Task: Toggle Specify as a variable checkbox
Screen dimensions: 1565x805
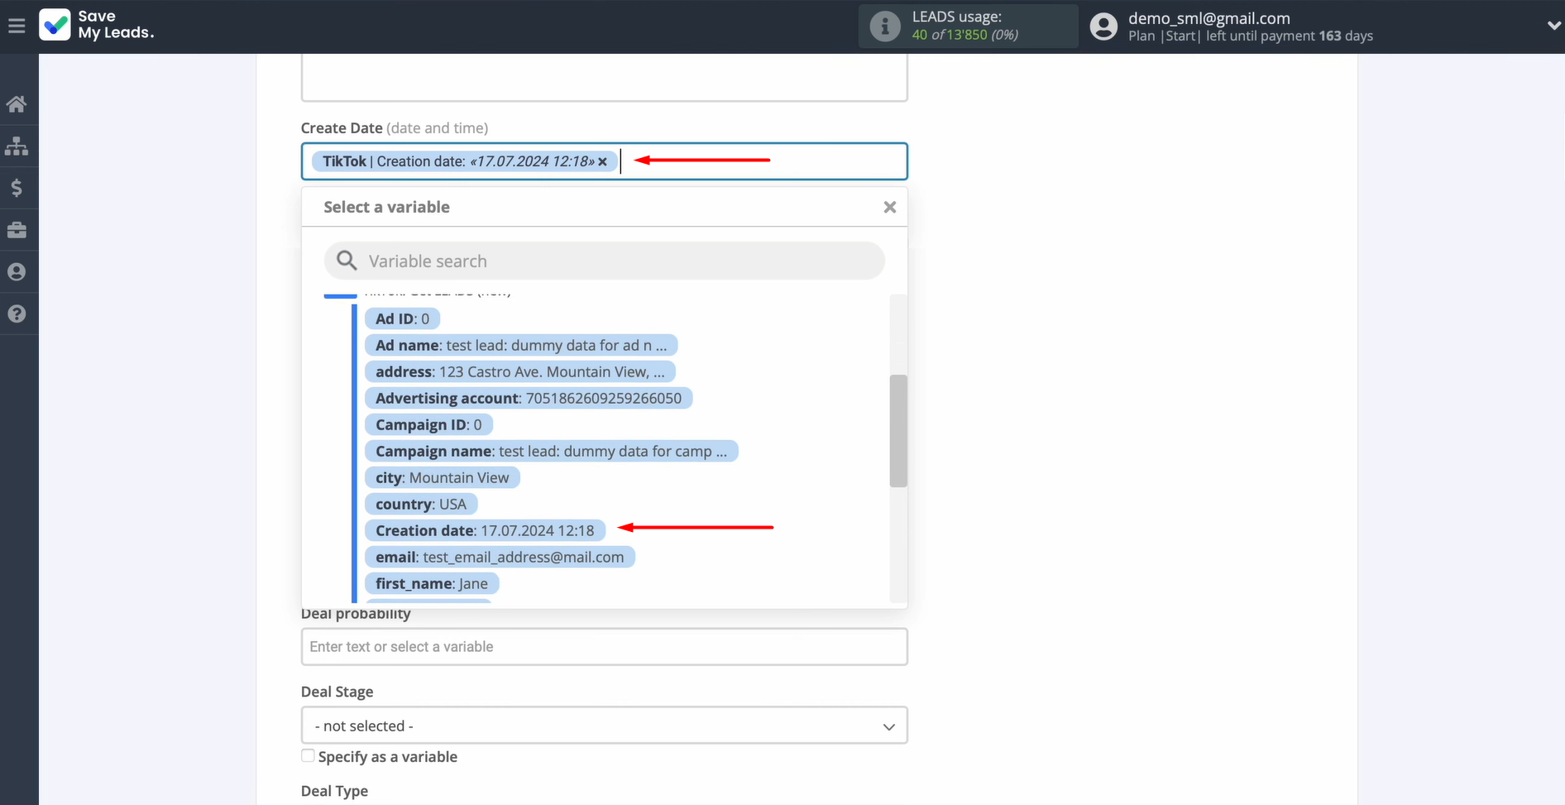Action: click(x=308, y=755)
